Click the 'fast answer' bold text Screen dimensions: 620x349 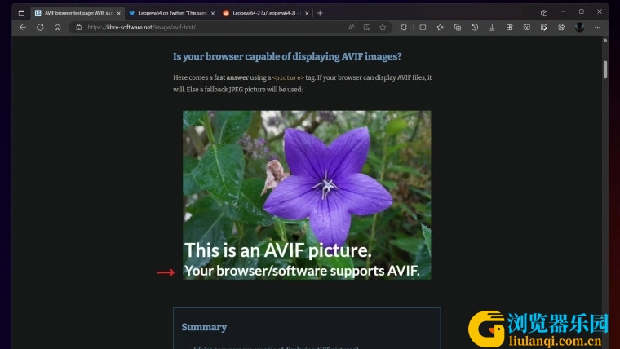(x=232, y=77)
